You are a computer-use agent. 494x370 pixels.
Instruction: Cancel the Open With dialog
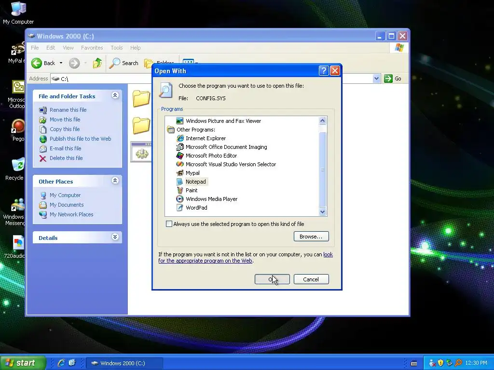coord(311,279)
